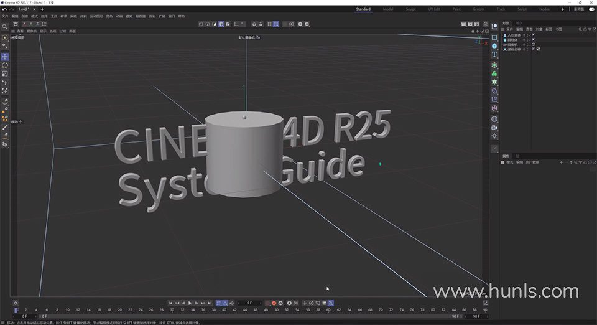The image size is (597, 325).
Task: Toggle the coordinate system button
Action: [44, 24]
